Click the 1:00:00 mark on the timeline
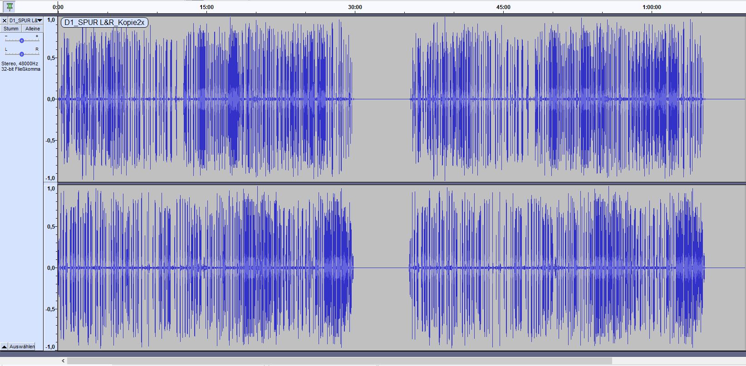Image resolution: width=746 pixels, height=366 pixels. (x=652, y=7)
